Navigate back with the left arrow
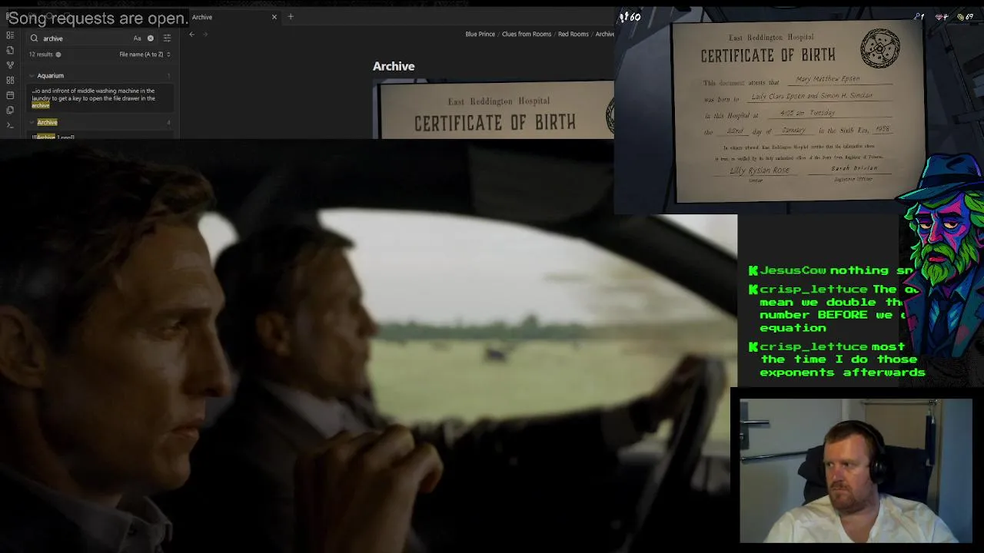The width and height of the screenshot is (984, 553). [192, 34]
